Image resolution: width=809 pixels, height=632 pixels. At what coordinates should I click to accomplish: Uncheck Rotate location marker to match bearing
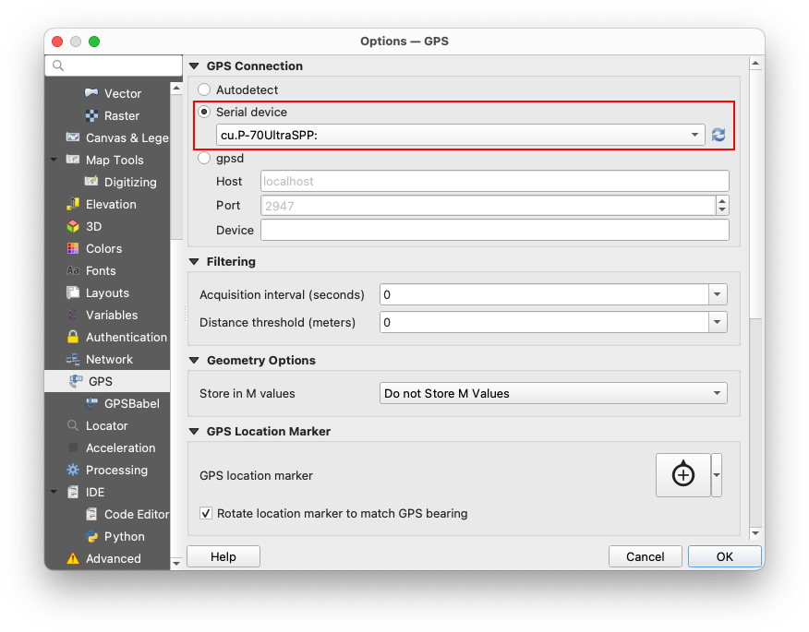coord(207,514)
